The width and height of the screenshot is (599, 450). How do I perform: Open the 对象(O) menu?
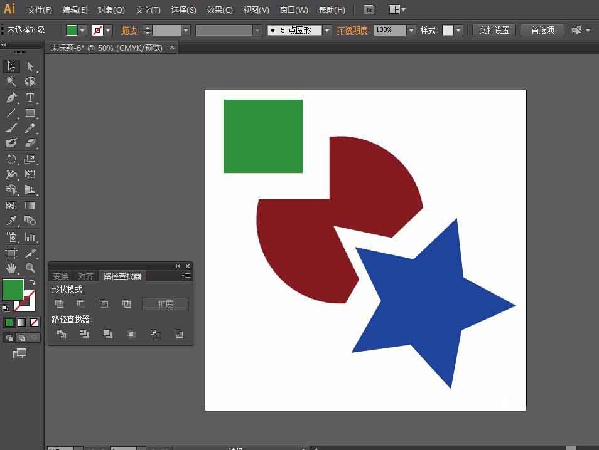point(111,10)
